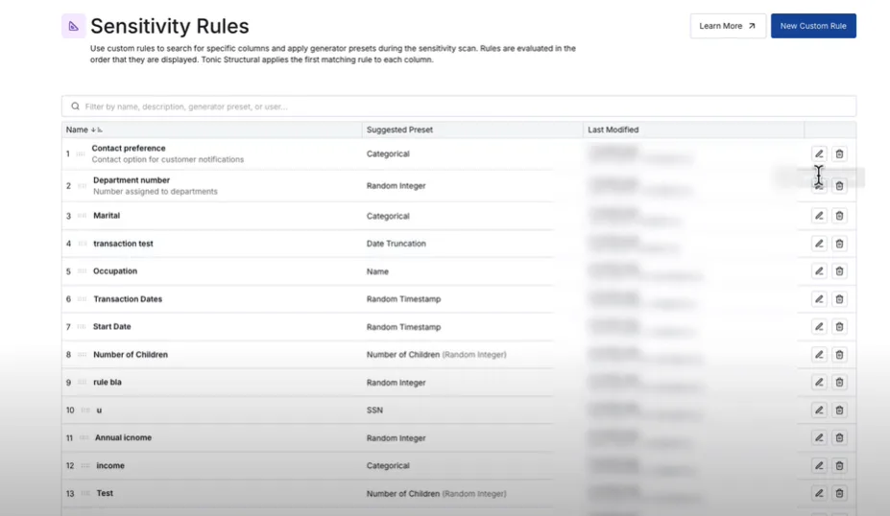
Task: Select the Start Date rule name
Action: [x=111, y=327]
